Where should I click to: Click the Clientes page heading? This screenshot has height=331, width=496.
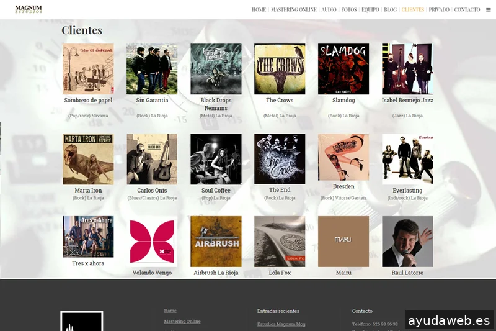coord(82,30)
